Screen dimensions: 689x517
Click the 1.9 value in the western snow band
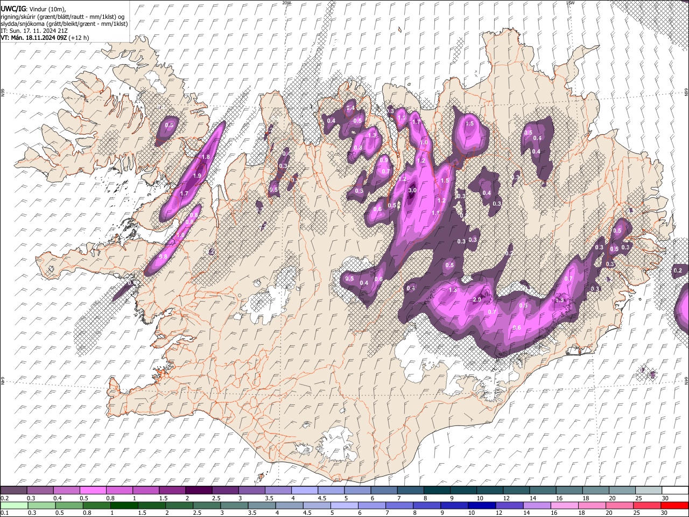(x=197, y=176)
